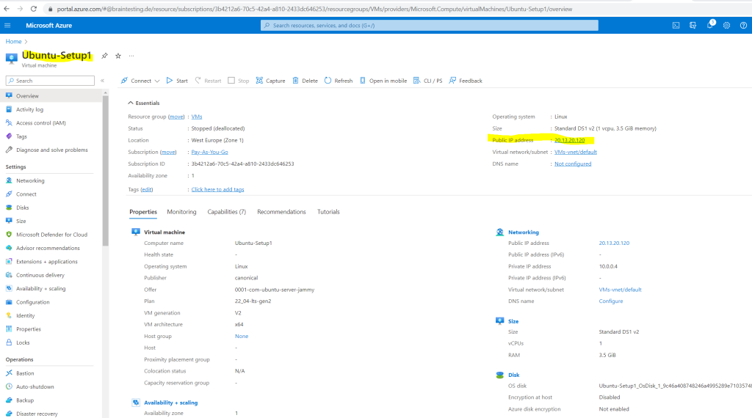Image resolution: width=752 pixels, height=418 pixels.
Task: Click Open in mobile
Action: tap(383, 81)
